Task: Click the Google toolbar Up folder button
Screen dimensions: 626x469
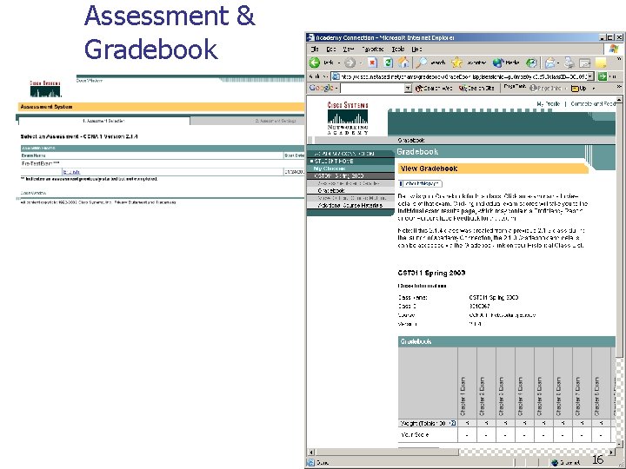Action: coord(578,88)
